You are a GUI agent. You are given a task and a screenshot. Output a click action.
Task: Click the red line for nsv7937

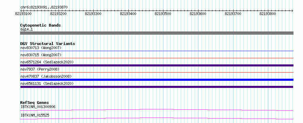click(157, 73)
